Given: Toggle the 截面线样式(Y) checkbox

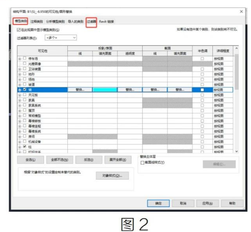Looking at the screenshot, I should [x=142, y=163].
